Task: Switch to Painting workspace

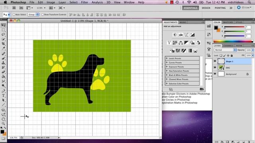Action: point(220,8)
